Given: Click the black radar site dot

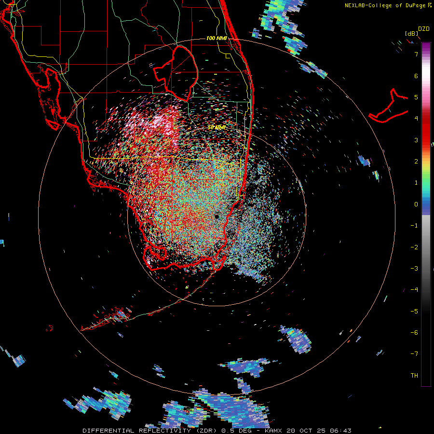Looking at the screenshot, I should click(x=217, y=217).
